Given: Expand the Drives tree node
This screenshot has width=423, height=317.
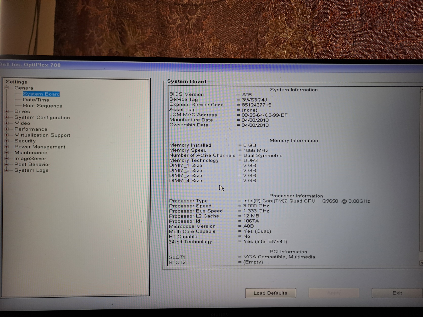Looking at the screenshot, I should click(7, 111).
